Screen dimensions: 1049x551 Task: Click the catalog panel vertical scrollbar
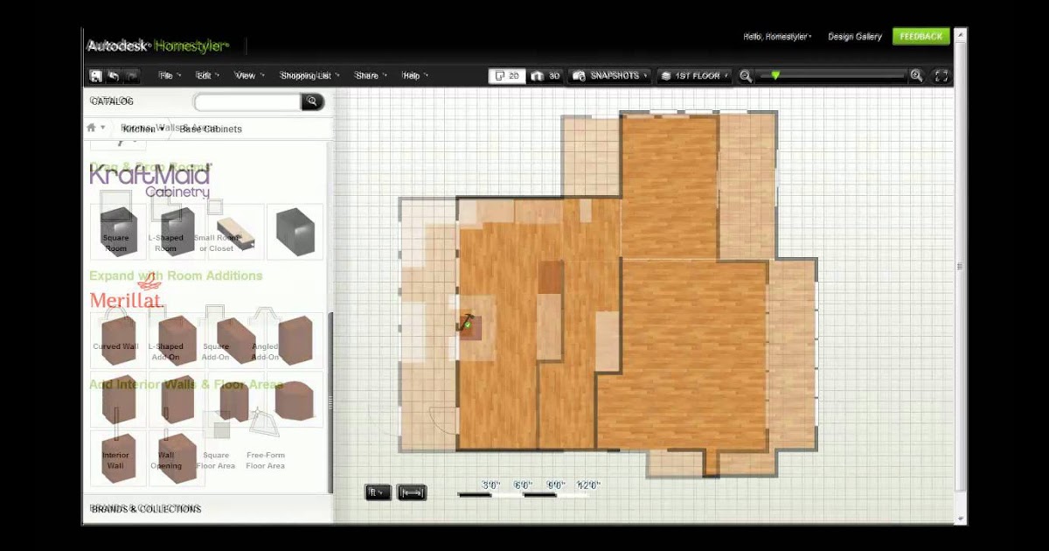(x=330, y=402)
